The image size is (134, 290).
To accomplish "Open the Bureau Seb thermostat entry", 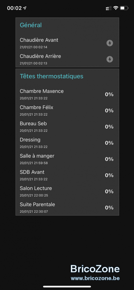I will pos(67,127).
